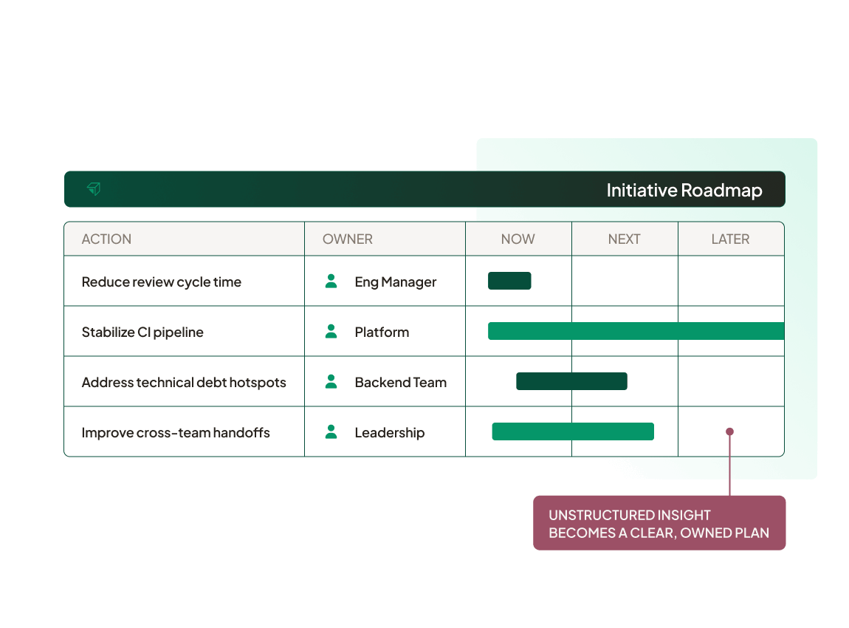Image resolution: width=849 pixels, height=628 pixels.
Task: Select the dark bar for technical debt hotspots
Action: [x=571, y=381]
